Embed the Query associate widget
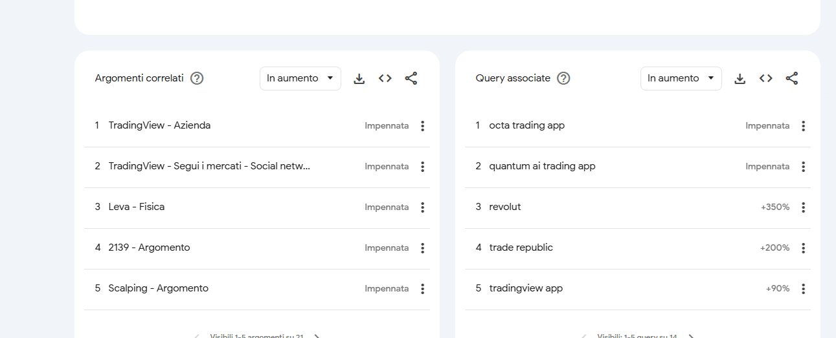This screenshot has width=836, height=338. click(x=766, y=78)
